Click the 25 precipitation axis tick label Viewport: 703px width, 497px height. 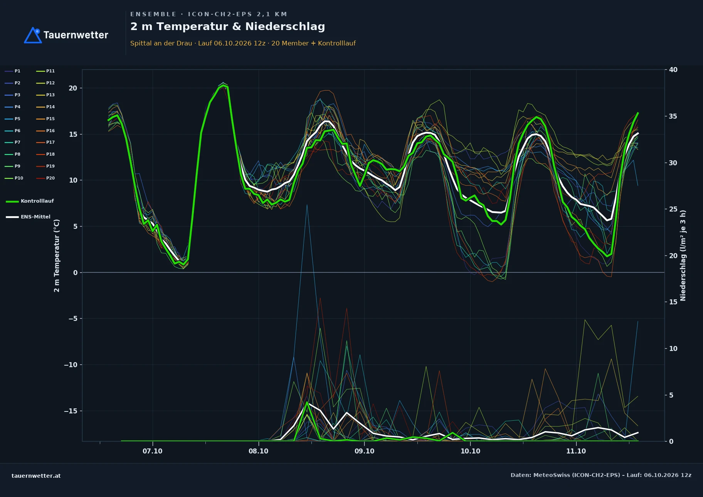point(673,209)
